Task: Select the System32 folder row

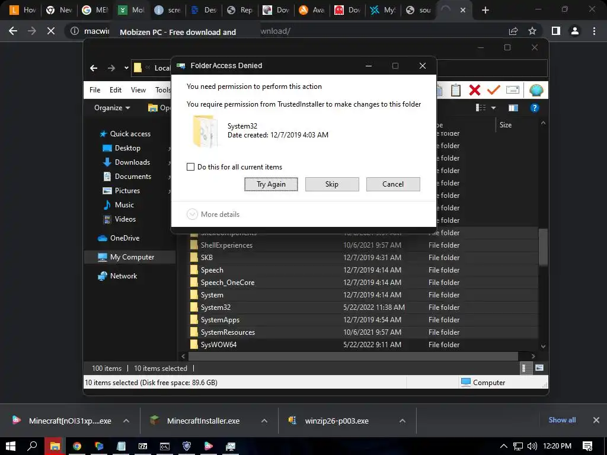Action: 362,307
